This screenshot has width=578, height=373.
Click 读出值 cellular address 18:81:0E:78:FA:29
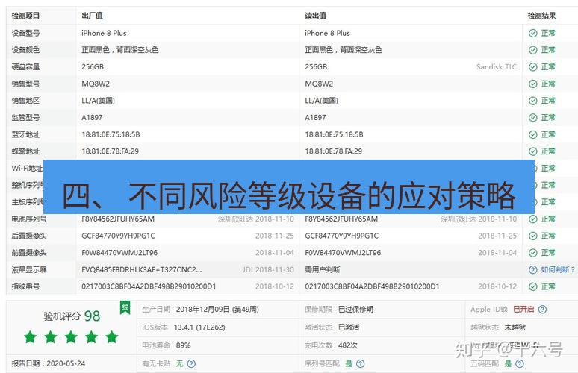click(333, 151)
